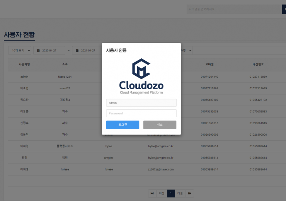Image resolution: width=286 pixels, height=201 pixels.
Task: Focus the Password input field
Action: [x=141, y=113]
